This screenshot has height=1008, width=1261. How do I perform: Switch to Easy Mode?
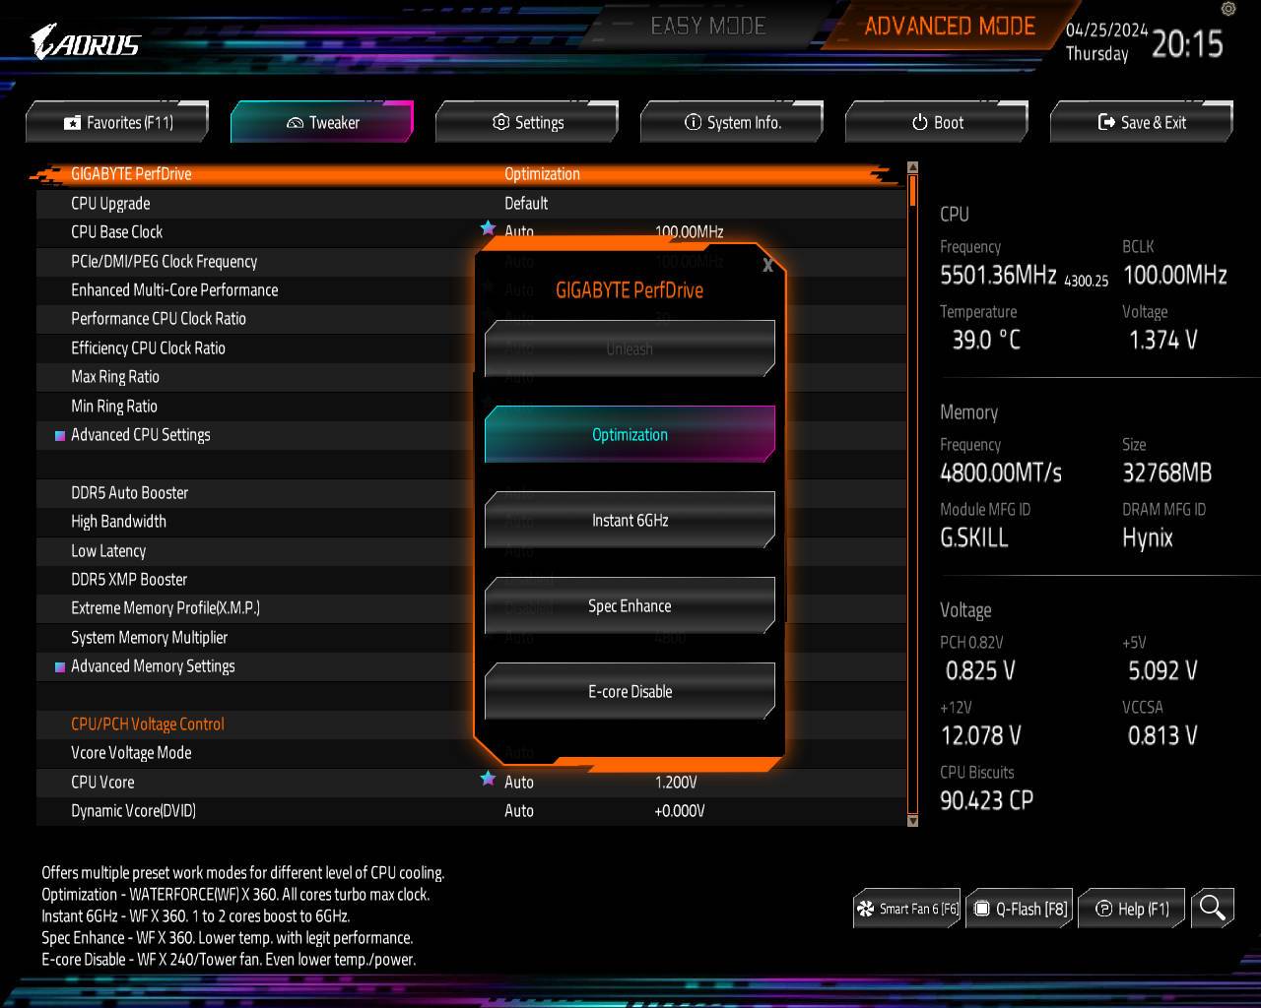[x=708, y=27]
